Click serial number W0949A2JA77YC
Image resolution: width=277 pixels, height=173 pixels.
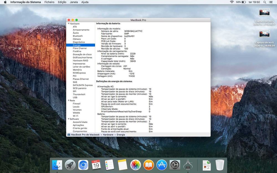pyautogui.click(x=133, y=31)
